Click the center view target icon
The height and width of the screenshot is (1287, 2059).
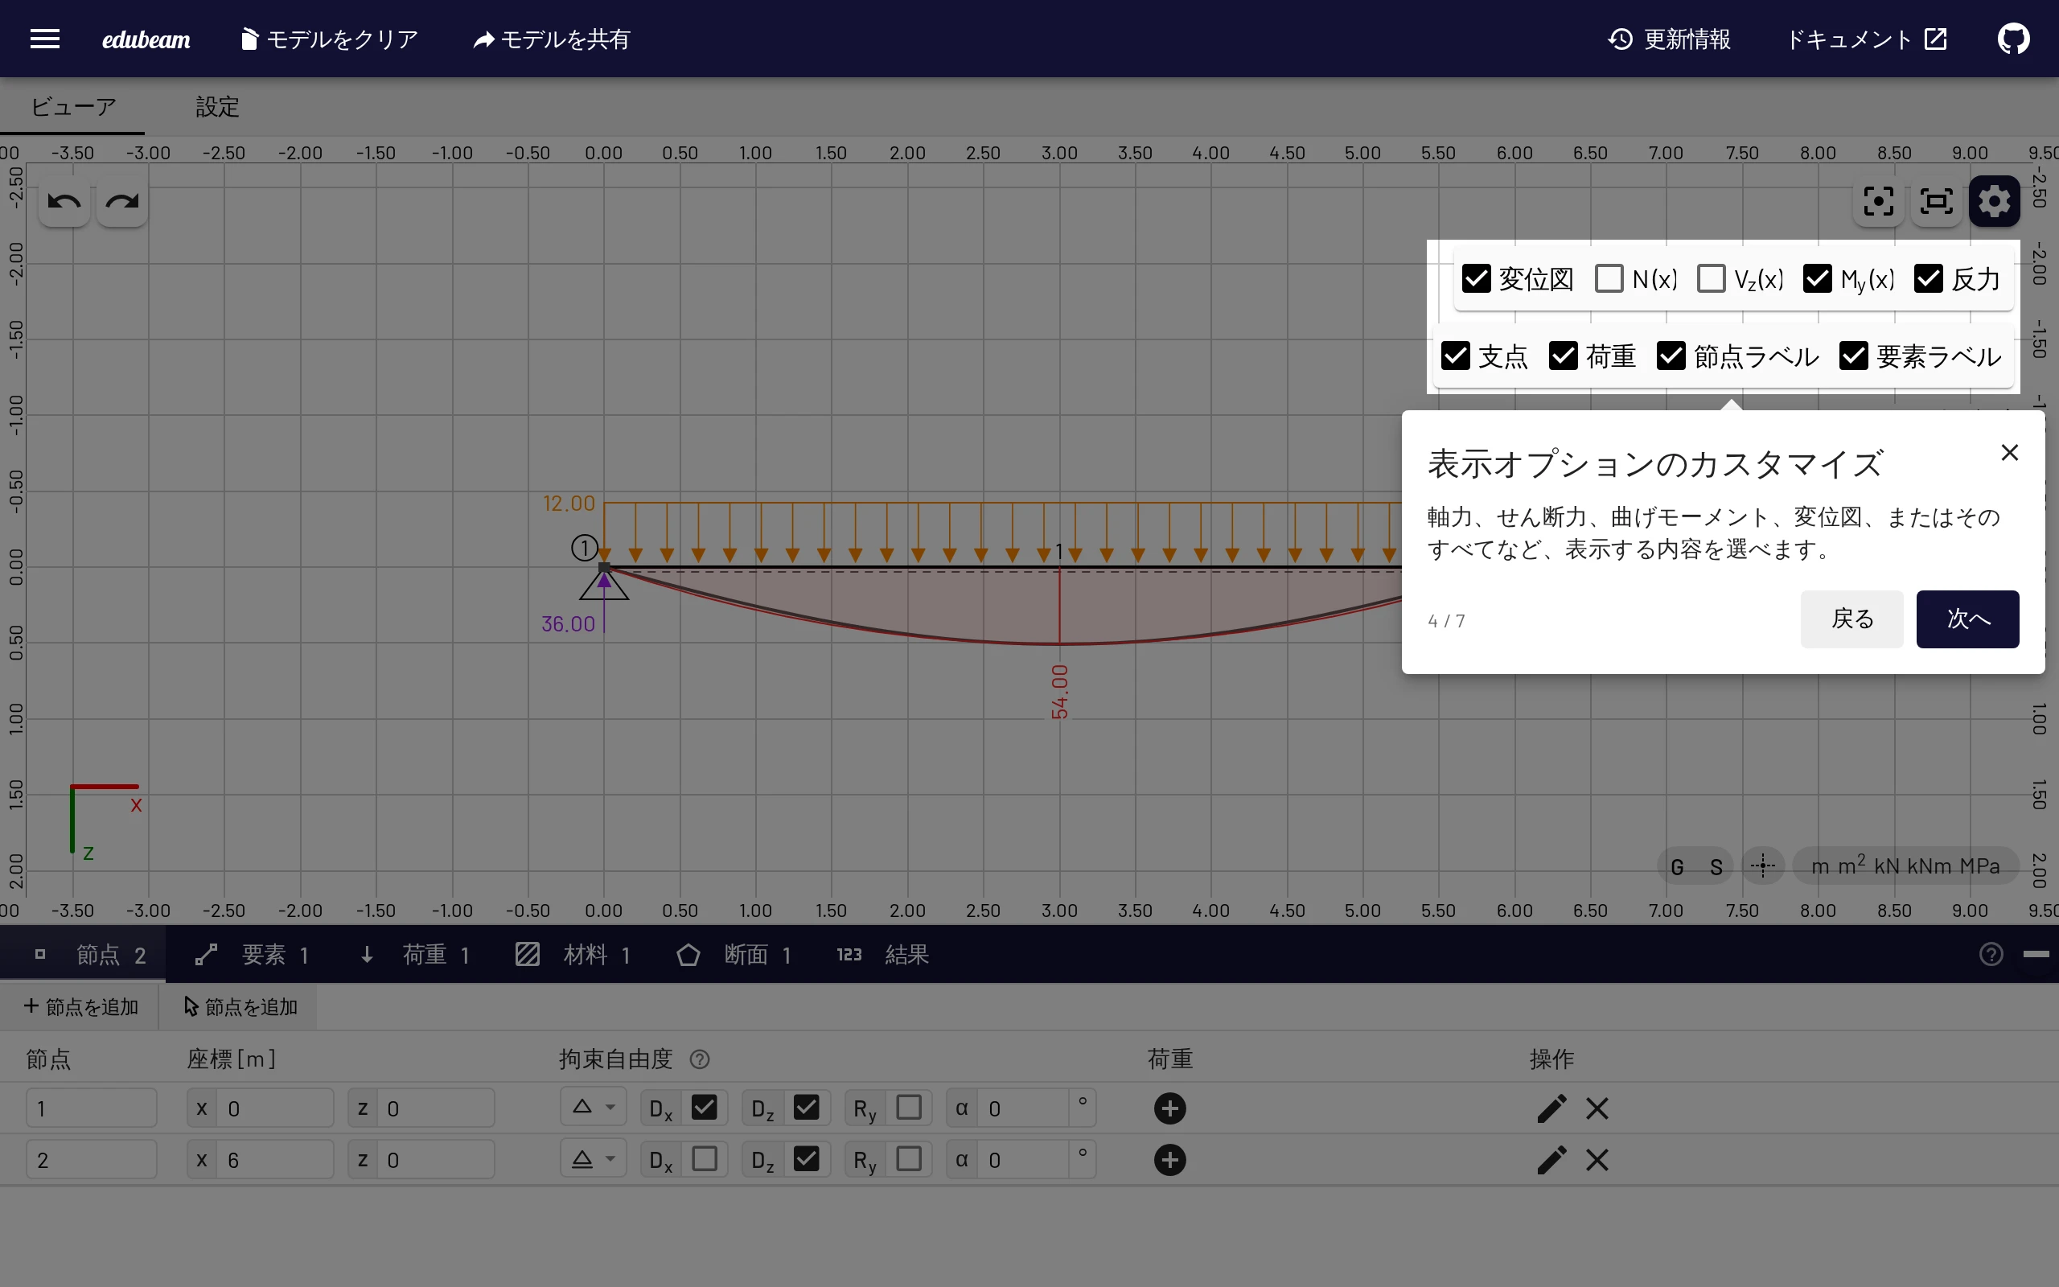[x=1878, y=202]
